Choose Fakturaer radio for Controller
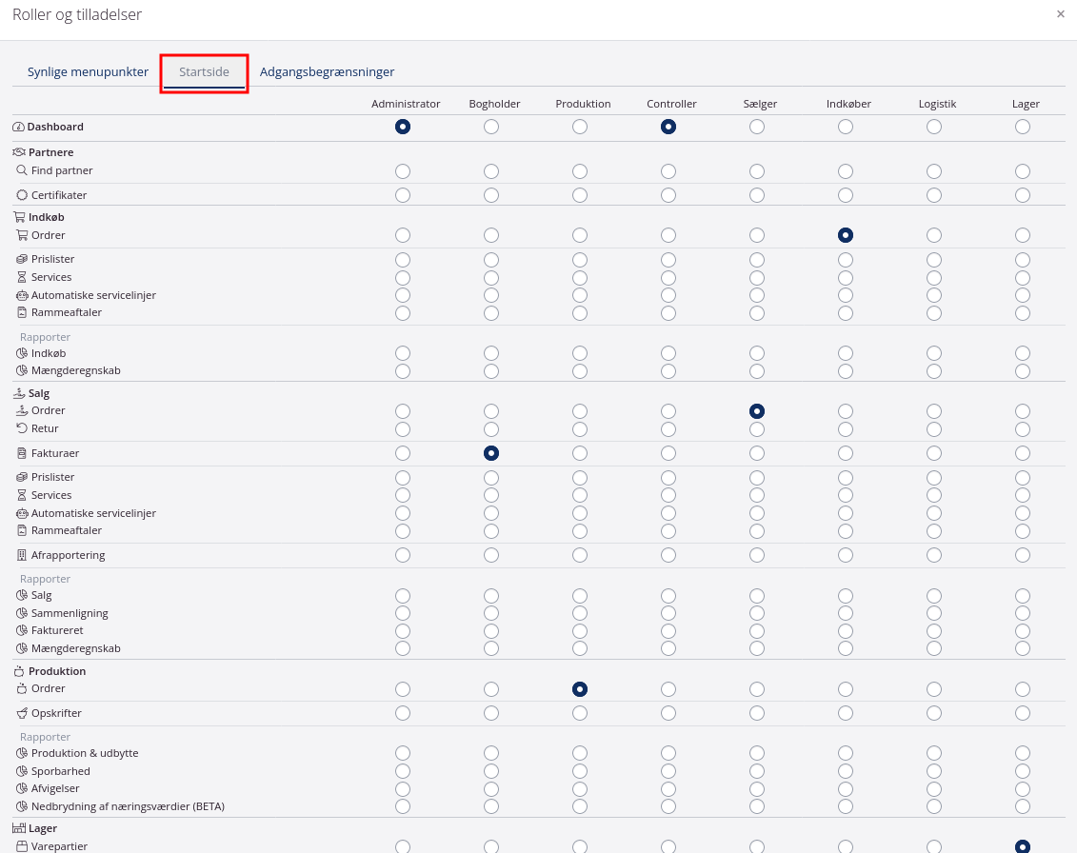1077x853 pixels. (x=668, y=454)
